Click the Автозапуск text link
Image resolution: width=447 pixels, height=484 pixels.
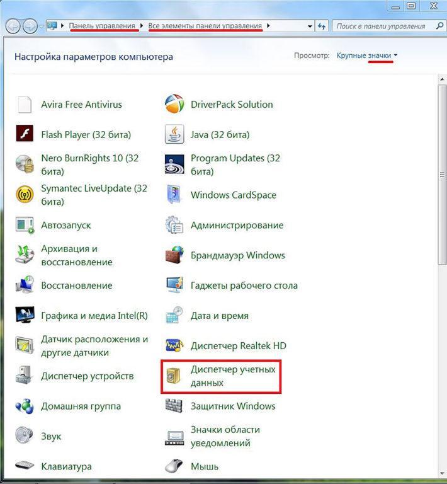click(x=66, y=226)
